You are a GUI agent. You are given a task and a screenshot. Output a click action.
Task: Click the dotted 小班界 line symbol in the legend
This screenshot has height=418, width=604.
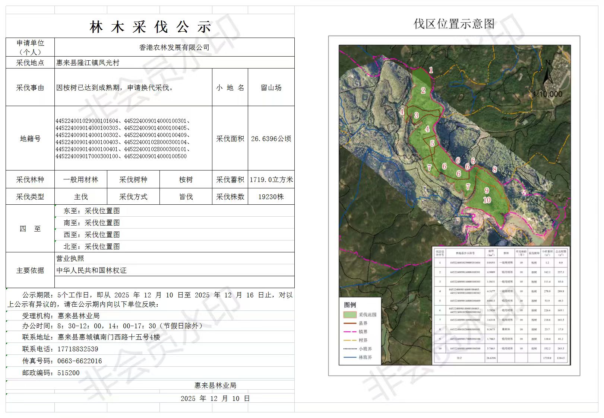(x=350, y=349)
